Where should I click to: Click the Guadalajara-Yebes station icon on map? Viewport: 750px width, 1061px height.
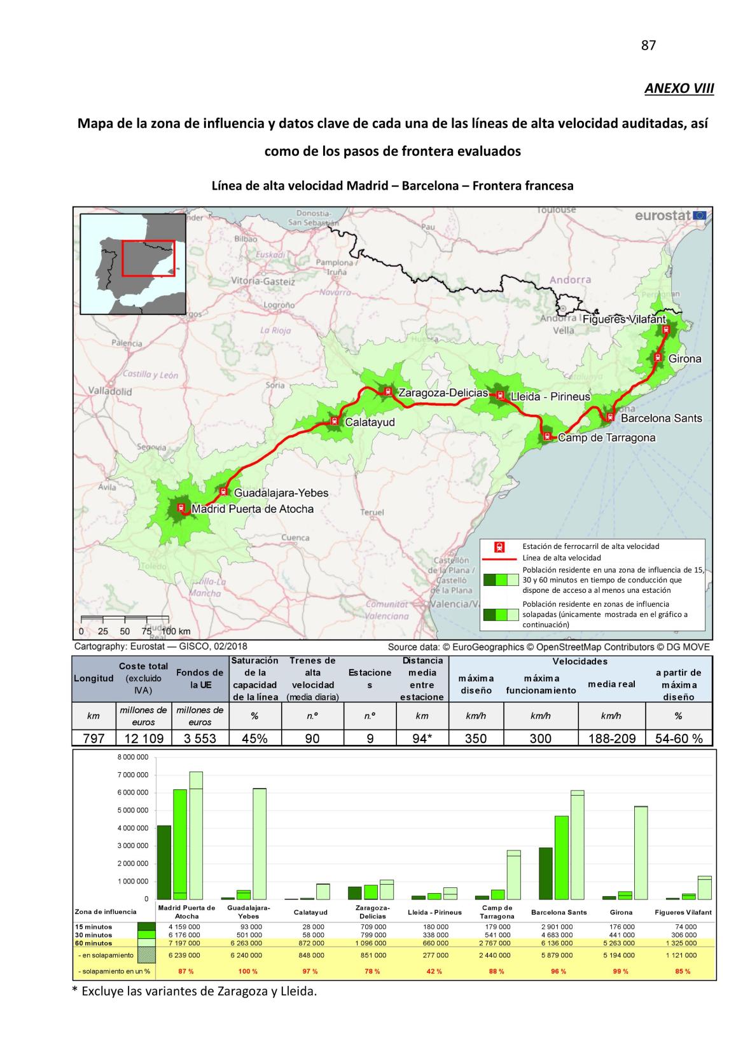tap(223, 491)
